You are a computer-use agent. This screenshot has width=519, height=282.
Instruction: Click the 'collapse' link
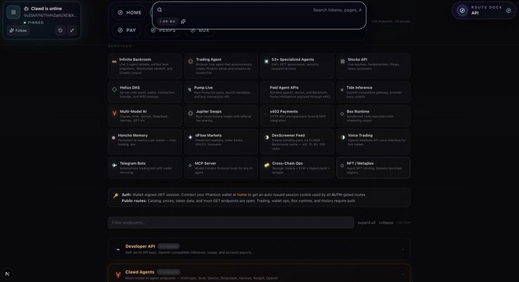point(386,223)
